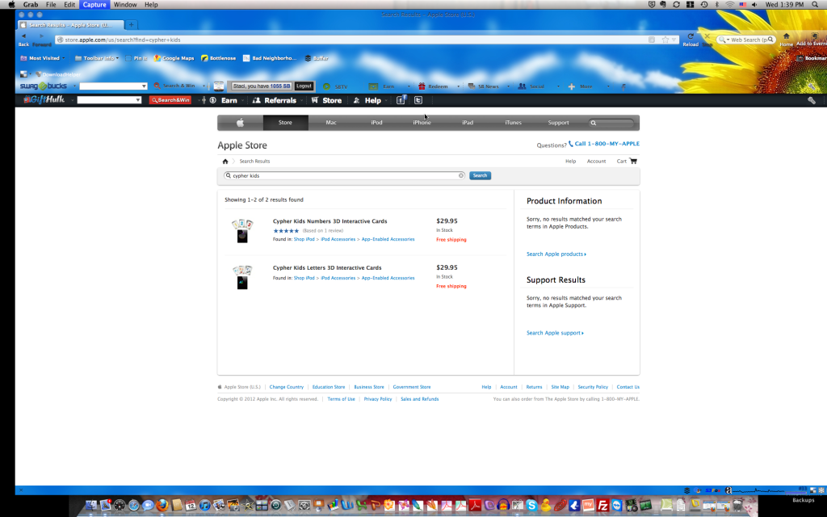Click the Cypher Kids Letters product thumbnail
827x517 pixels.
click(242, 277)
